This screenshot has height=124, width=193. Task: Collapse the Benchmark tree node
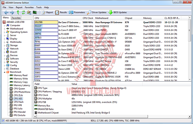[5, 72]
